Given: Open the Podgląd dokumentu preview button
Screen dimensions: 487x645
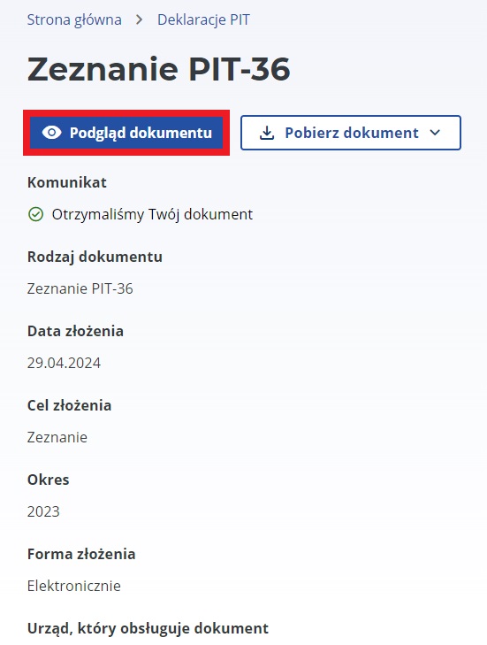Looking at the screenshot, I should [x=126, y=133].
